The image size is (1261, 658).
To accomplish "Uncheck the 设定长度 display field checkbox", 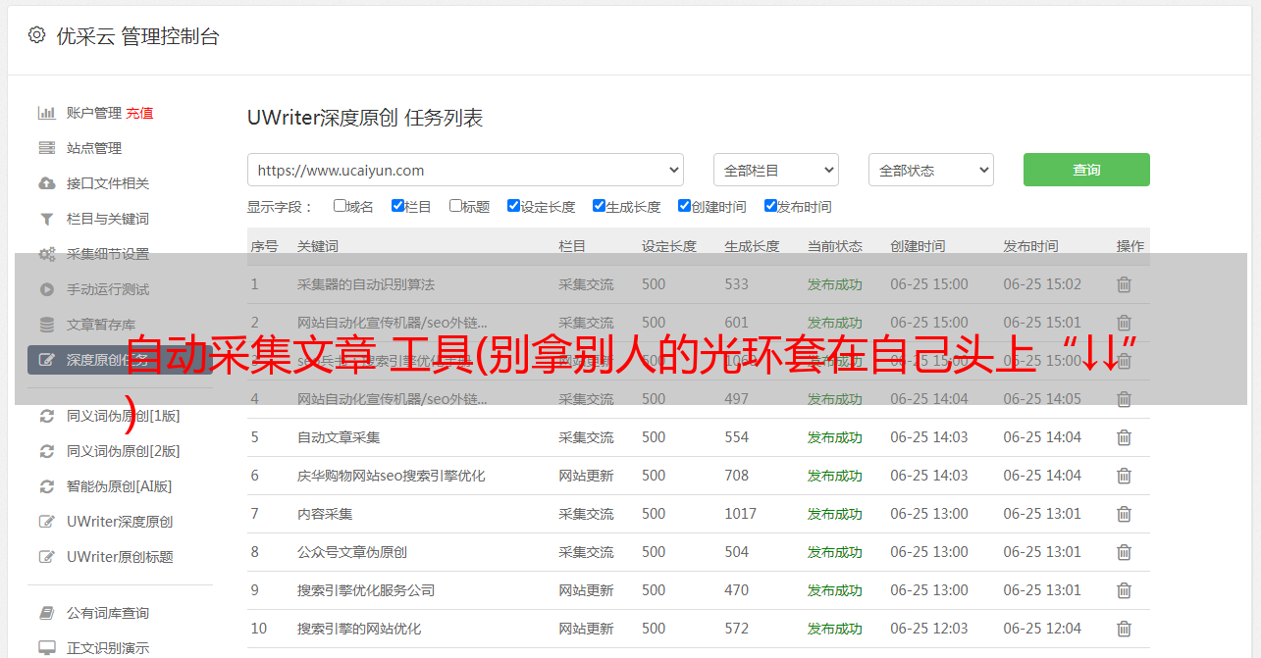I will click(x=513, y=206).
